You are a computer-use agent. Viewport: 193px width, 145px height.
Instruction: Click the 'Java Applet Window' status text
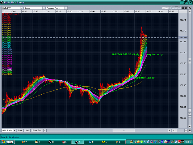pyautogui.click(x=10, y=137)
